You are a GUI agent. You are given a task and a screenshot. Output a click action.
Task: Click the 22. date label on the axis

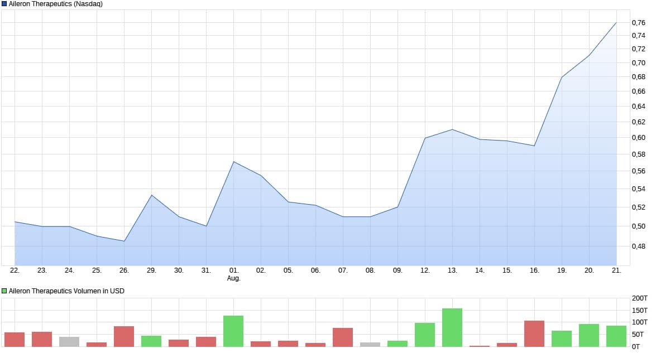pos(15,270)
